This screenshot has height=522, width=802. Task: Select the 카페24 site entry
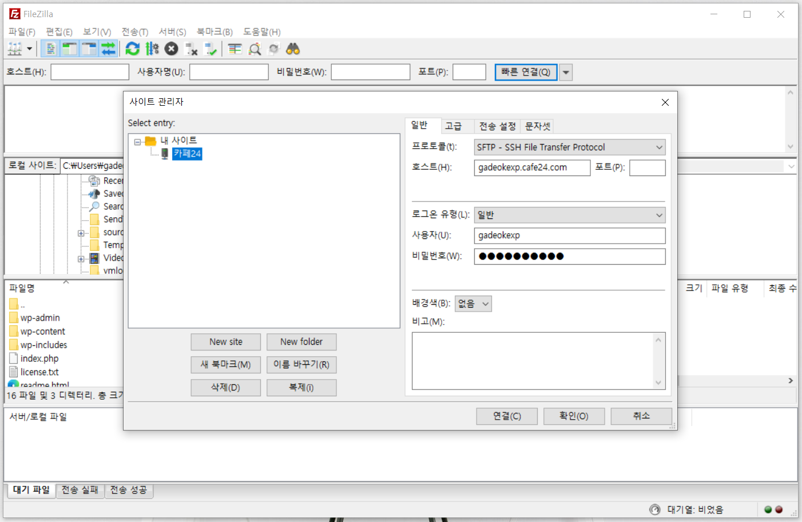(x=187, y=154)
